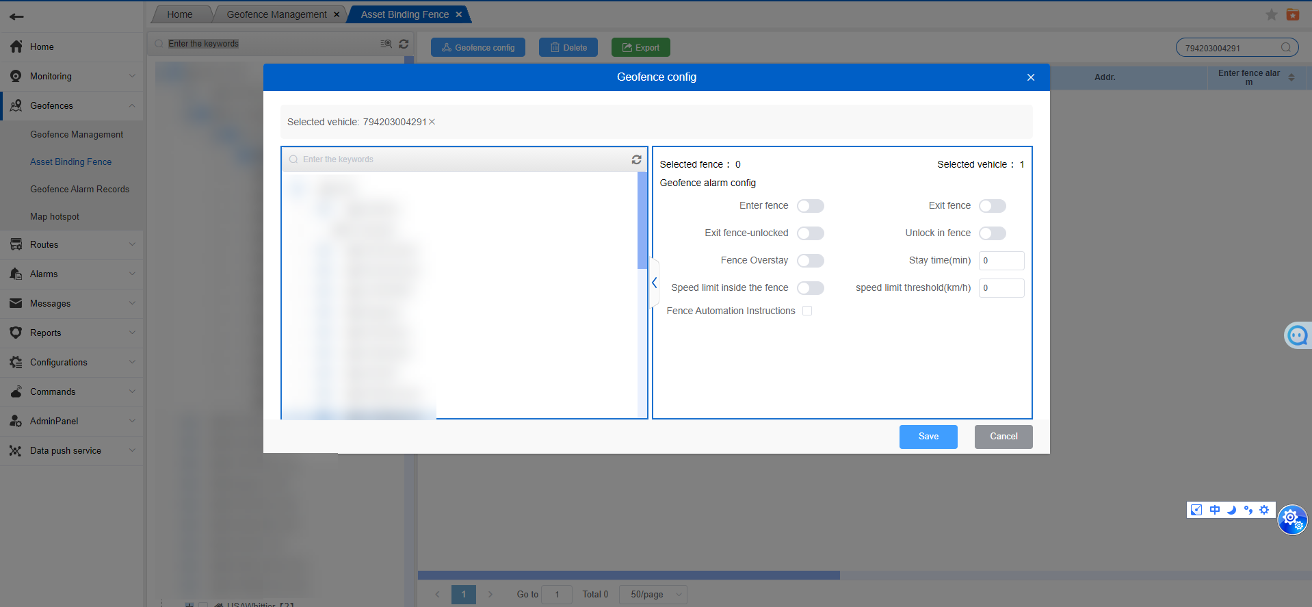The width and height of the screenshot is (1312, 607).
Task: Click the refresh icon in fence search
Action: [636, 159]
